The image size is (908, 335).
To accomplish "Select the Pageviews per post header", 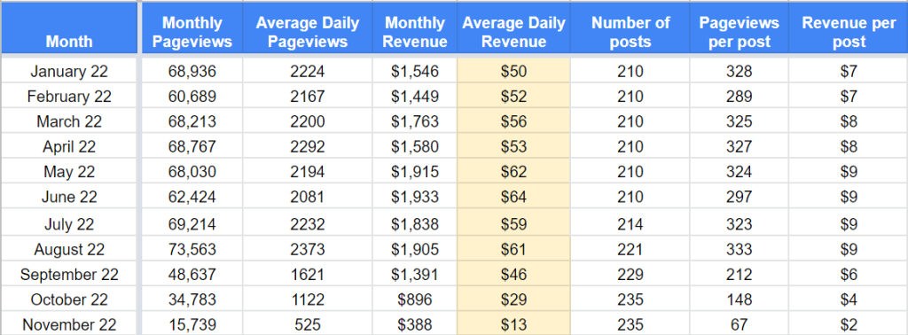I will (x=739, y=28).
